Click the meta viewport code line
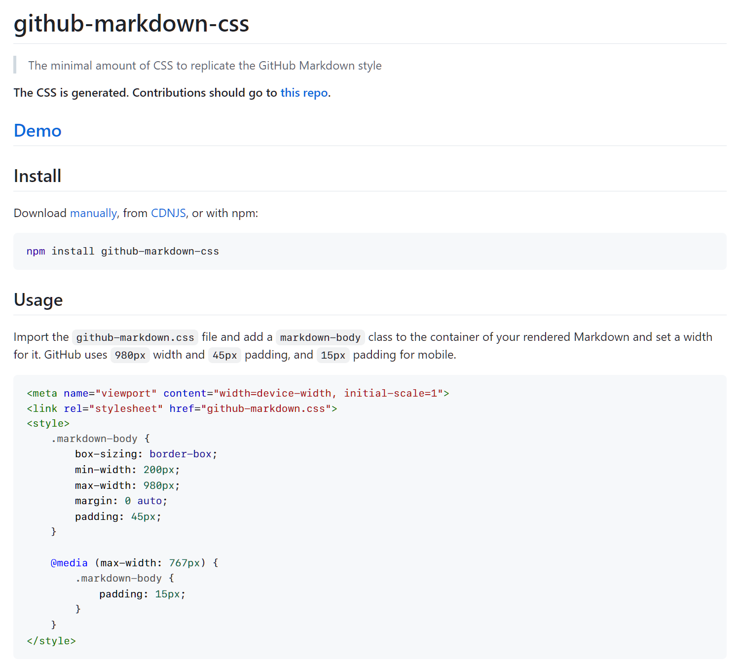741x663 pixels. tap(238, 393)
